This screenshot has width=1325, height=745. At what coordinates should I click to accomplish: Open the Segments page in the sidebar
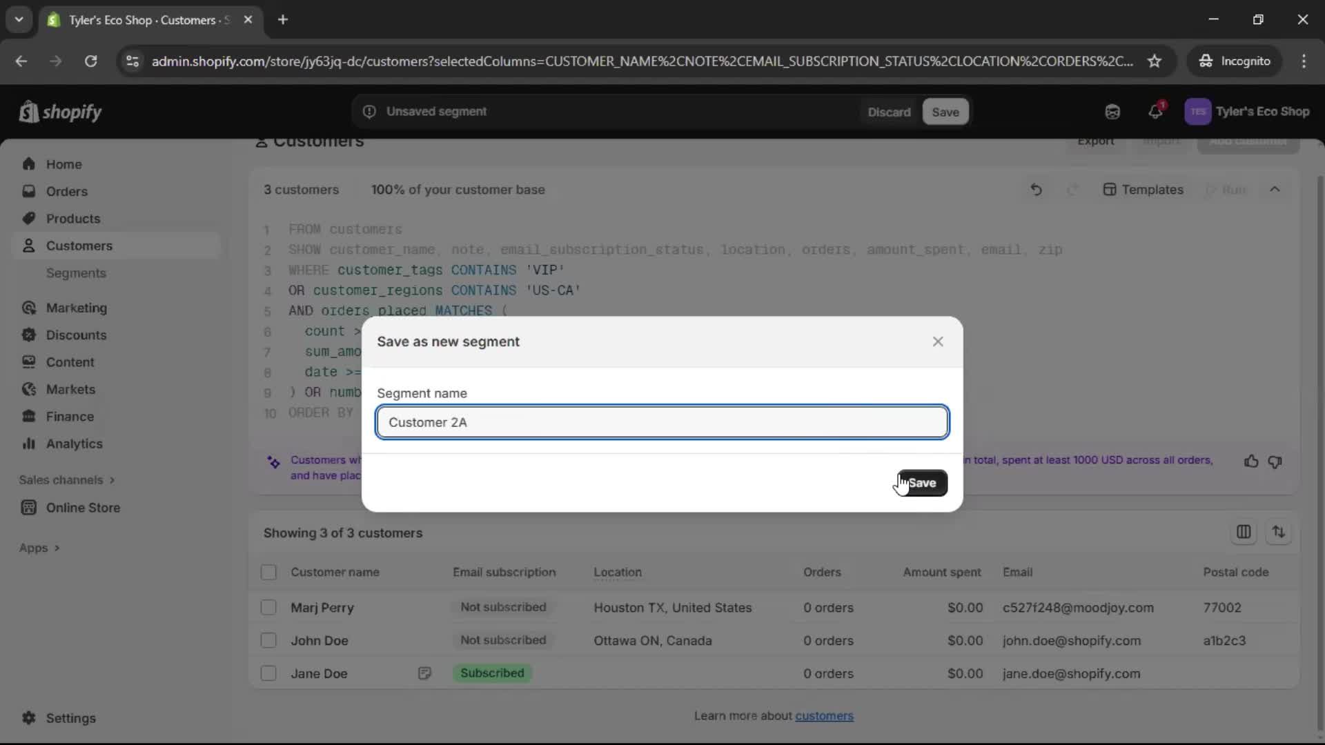coord(77,273)
